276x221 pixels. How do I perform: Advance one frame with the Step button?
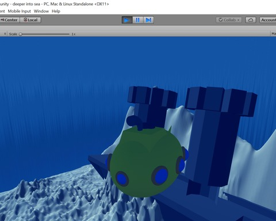[x=148, y=20]
